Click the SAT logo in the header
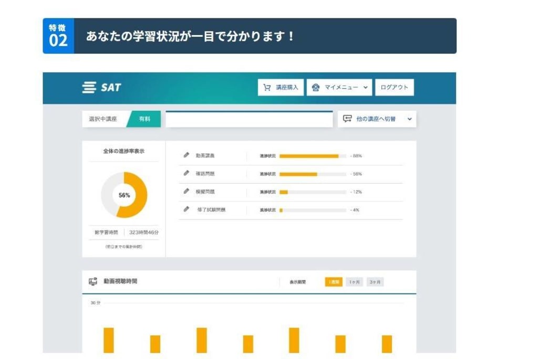The image size is (539, 359). tap(101, 88)
